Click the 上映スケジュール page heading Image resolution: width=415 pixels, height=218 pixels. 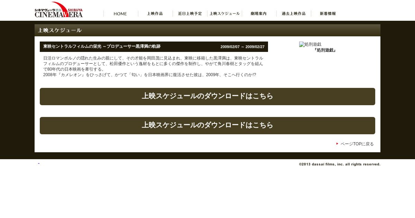(x=60, y=30)
